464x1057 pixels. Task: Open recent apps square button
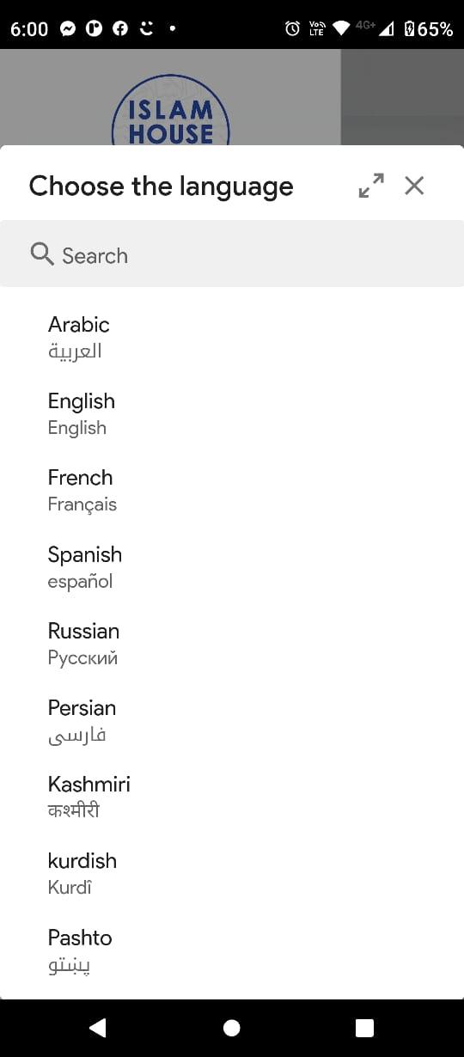point(364,1028)
